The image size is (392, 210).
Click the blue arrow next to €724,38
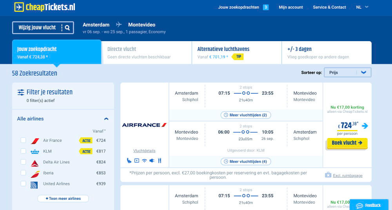click(365, 126)
